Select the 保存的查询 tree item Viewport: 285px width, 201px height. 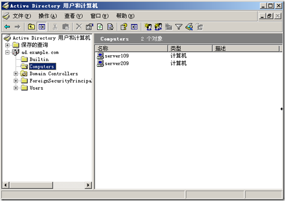point(35,45)
